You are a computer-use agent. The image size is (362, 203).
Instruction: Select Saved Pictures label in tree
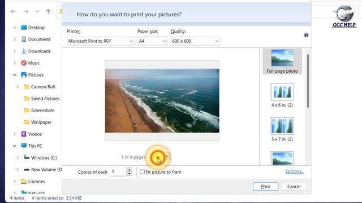[x=45, y=99]
